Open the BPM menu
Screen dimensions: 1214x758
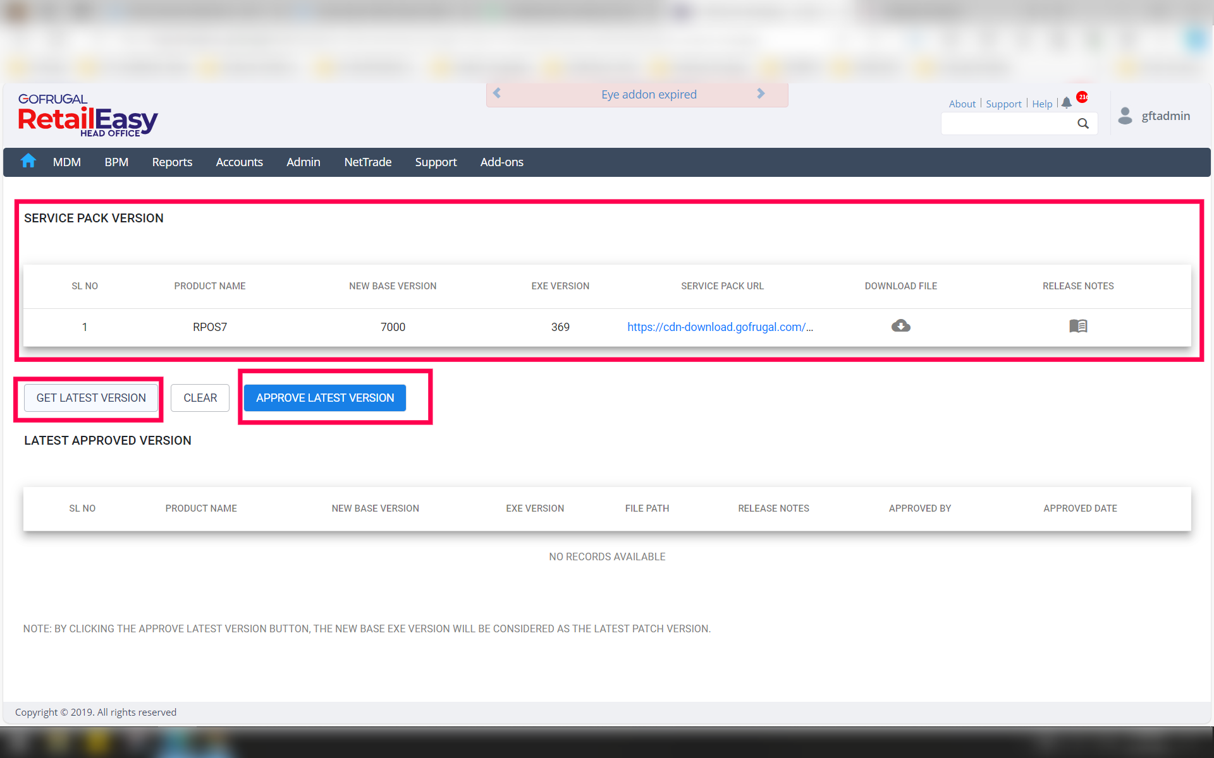coord(116,162)
